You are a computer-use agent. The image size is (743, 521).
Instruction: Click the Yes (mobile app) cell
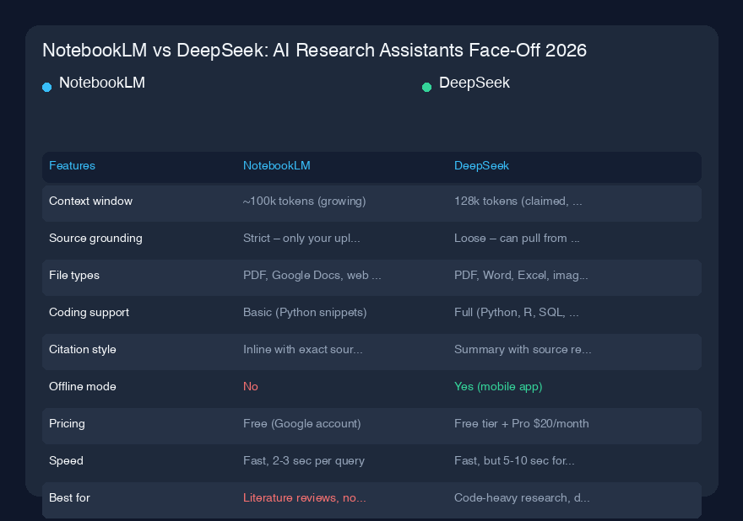click(498, 387)
